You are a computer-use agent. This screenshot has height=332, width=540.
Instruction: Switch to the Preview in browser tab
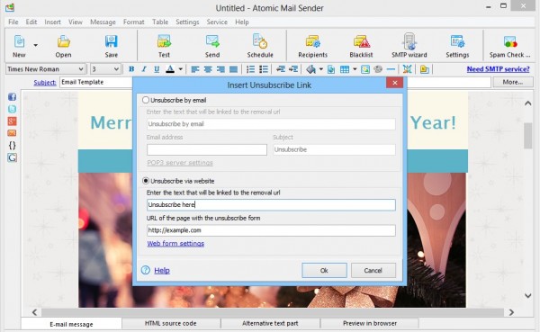pos(370,323)
